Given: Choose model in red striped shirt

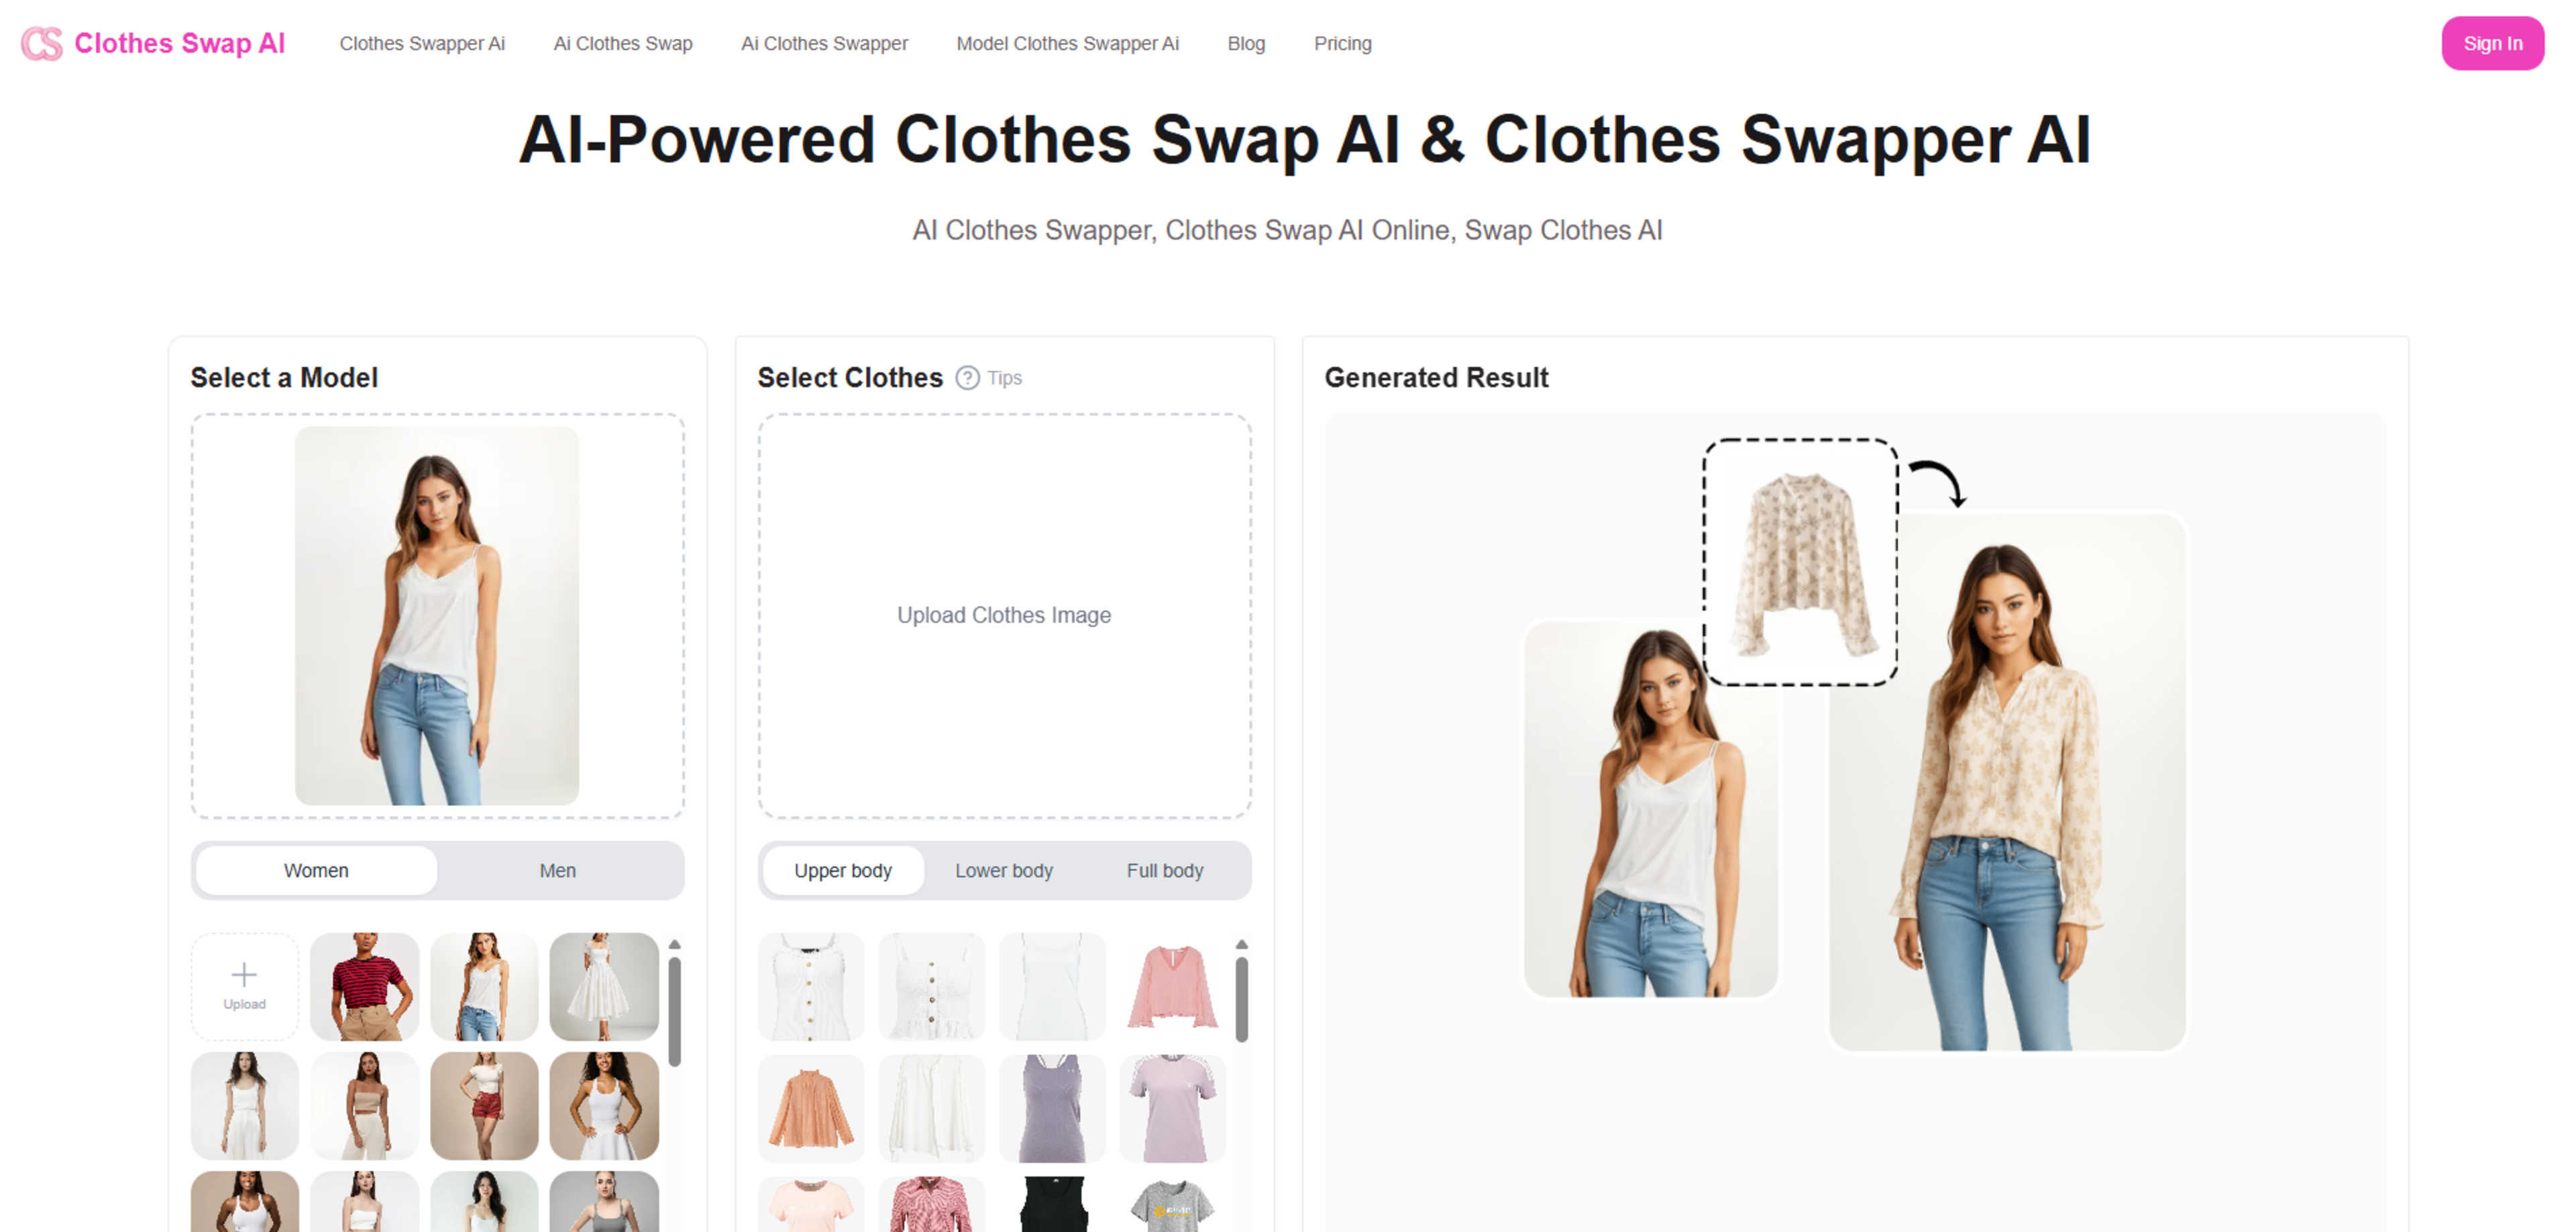Looking at the screenshot, I should click(x=364, y=986).
